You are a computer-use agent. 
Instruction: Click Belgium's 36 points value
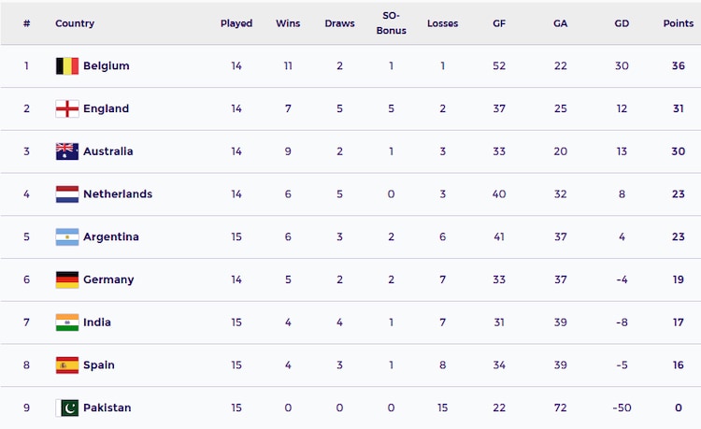[679, 65]
